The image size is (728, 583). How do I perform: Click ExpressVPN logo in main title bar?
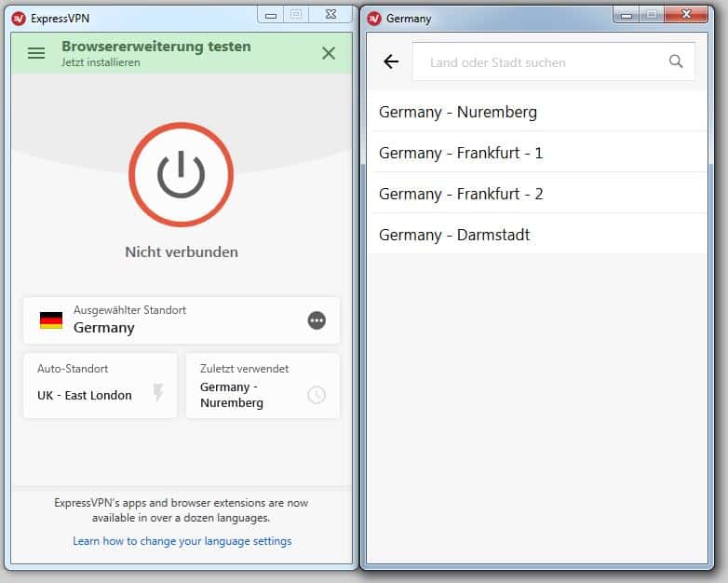19,19
